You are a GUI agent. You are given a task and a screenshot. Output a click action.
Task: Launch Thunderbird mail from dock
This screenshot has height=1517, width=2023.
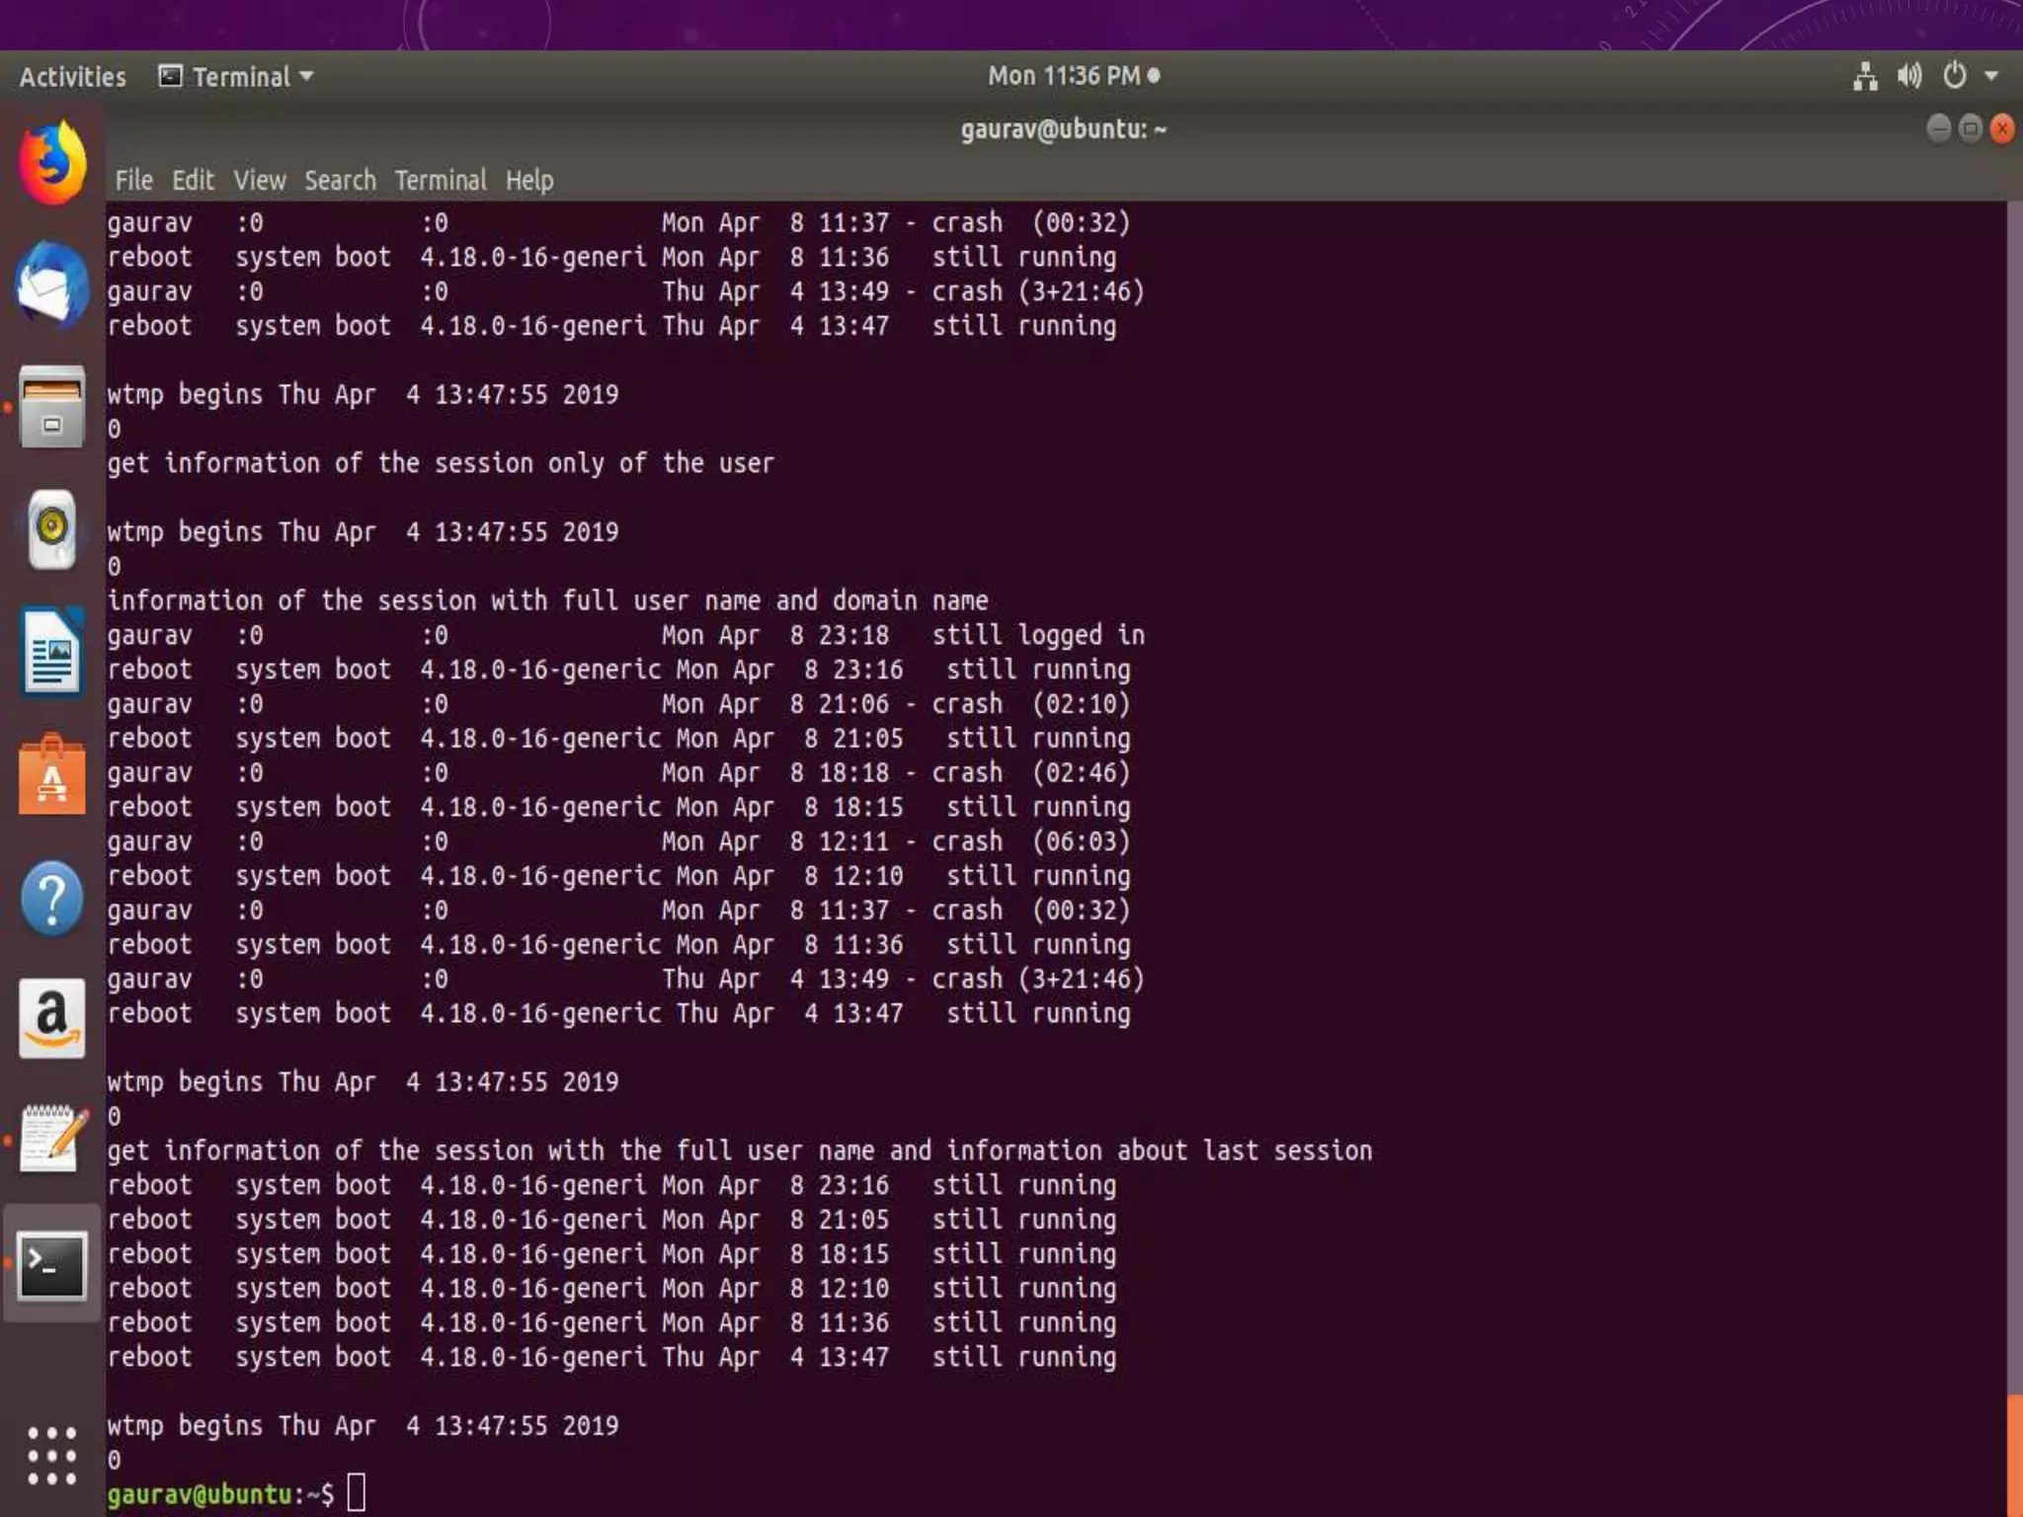(52, 284)
